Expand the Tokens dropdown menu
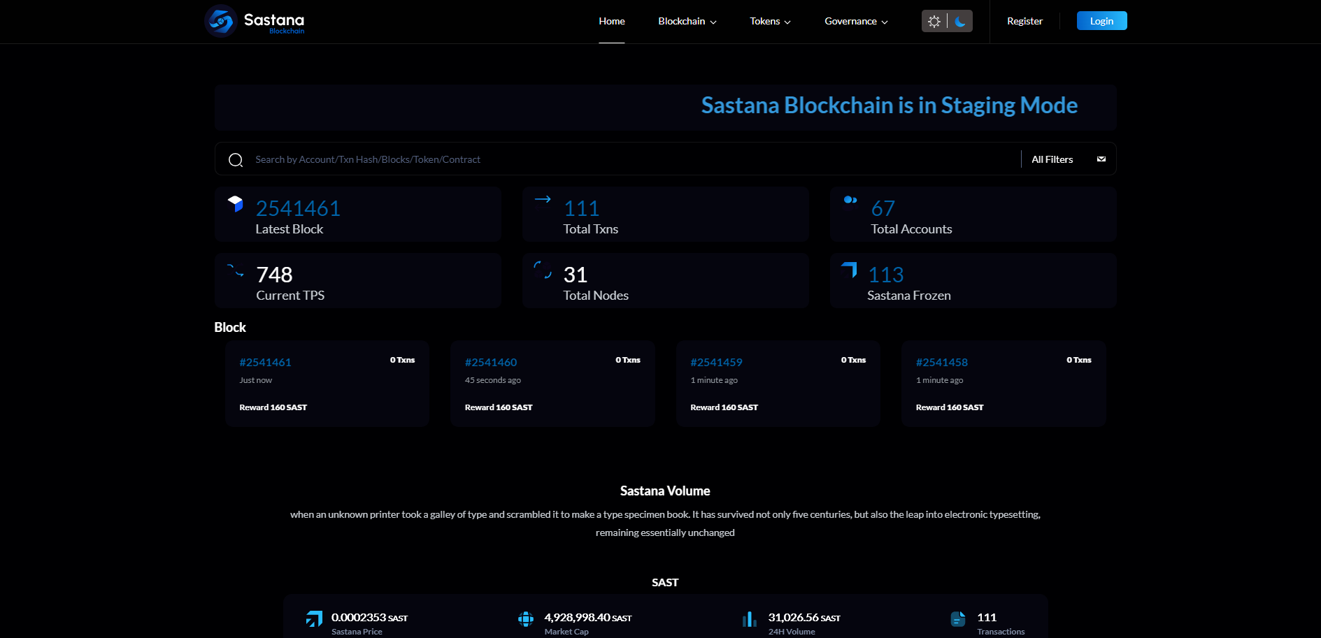This screenshot has height=638, width=1321. coord(770,22)
